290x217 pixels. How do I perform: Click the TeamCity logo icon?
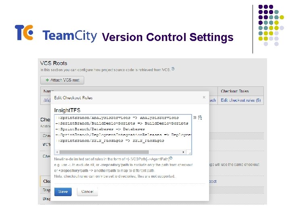pyautogui.click(x=24, y=33)
